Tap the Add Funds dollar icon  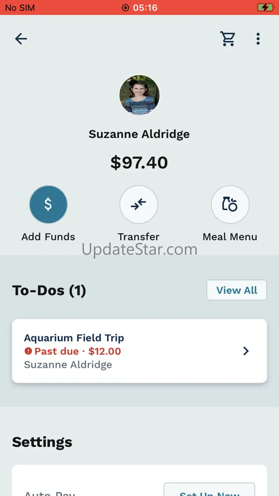[x=48, y=204]
